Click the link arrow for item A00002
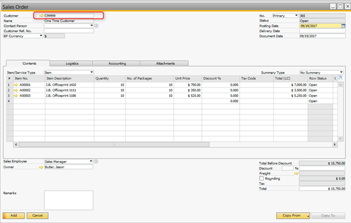This screenshot has height=223, width=351. point(16,90)
